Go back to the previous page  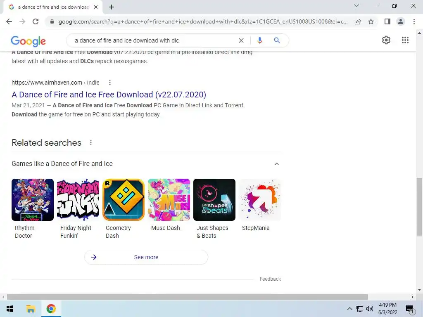point(9,21)
